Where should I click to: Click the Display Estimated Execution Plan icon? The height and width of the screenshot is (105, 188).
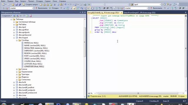[68, 8]
